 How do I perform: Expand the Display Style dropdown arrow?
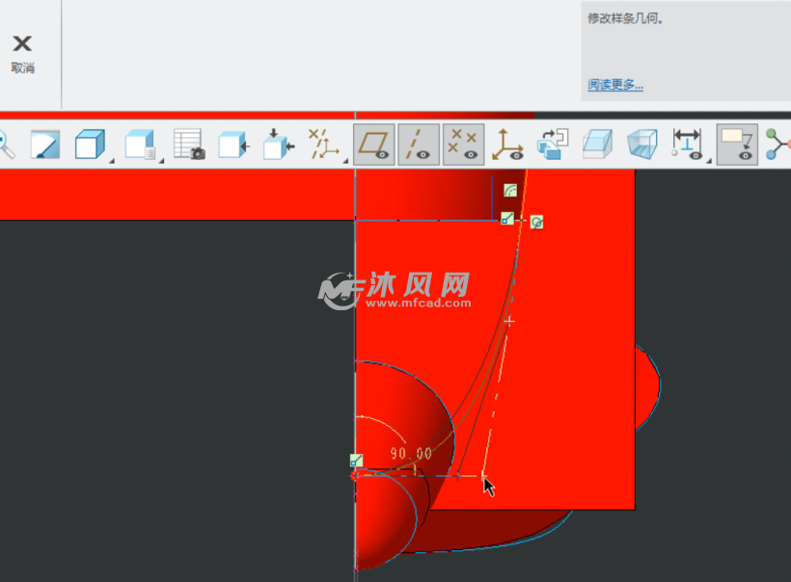112,161
